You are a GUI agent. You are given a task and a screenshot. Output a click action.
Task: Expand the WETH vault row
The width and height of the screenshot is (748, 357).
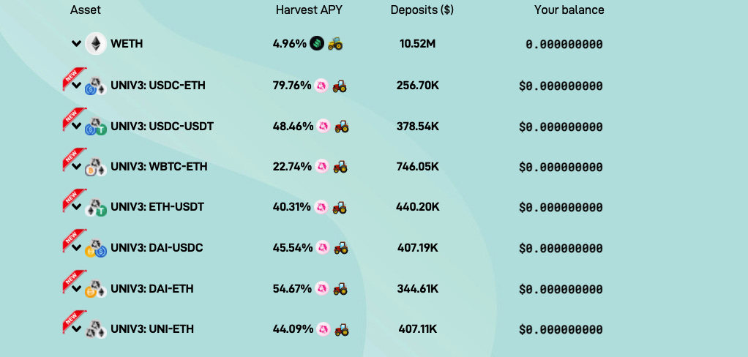tap(76, 44)
